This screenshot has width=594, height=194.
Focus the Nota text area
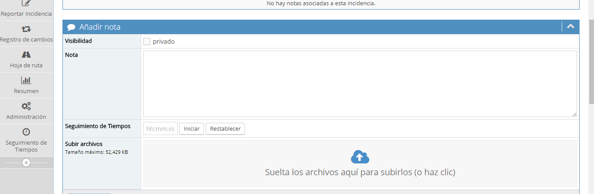tap(360, 84)
